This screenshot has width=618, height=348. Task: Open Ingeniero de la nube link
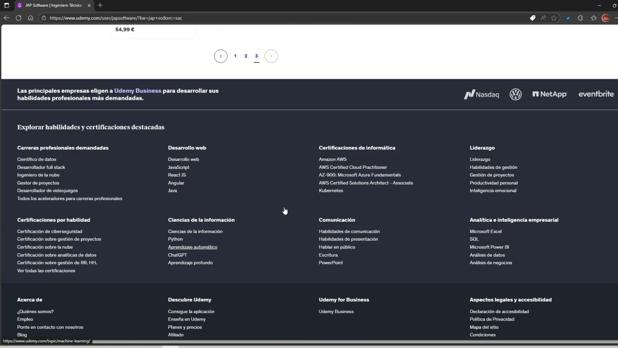point(38,175)
